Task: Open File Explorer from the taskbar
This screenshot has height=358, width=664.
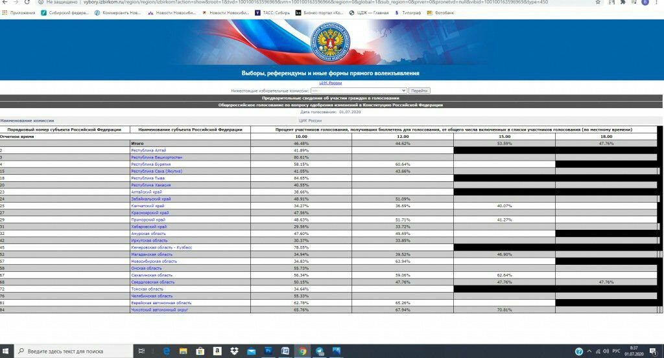Action: [x=184, y=352]
